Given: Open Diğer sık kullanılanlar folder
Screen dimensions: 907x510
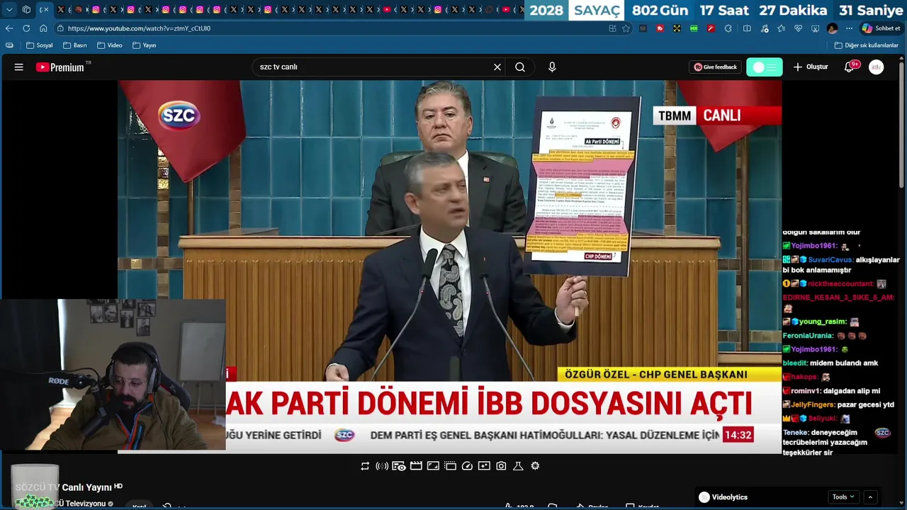Looking at the screenshot, I should [x=867, y=45].
